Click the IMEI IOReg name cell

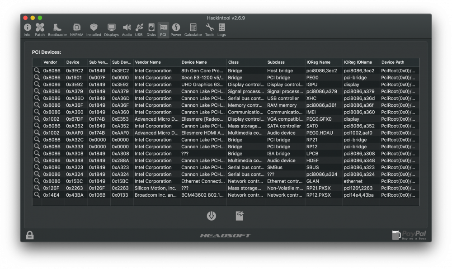(x=311, y=112)
